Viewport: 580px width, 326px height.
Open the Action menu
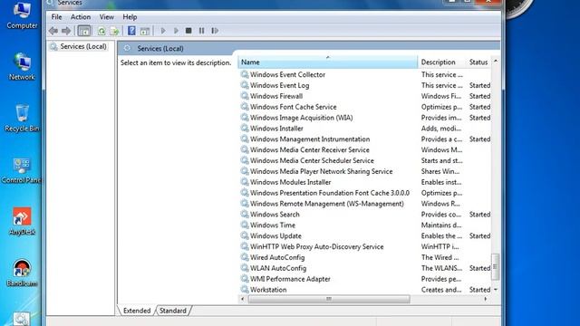[x=81, y=17]
